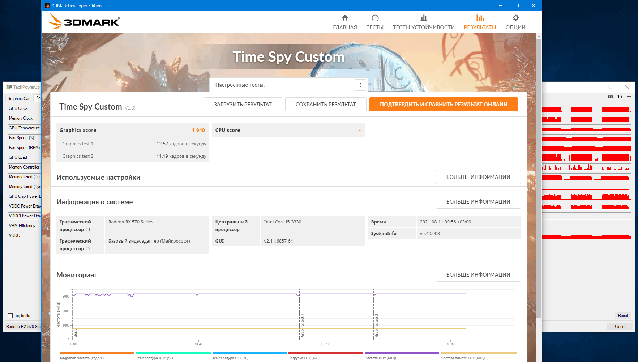
Task: Click the TechPowerUp screenshot camera icon
Action: point(611,97)
